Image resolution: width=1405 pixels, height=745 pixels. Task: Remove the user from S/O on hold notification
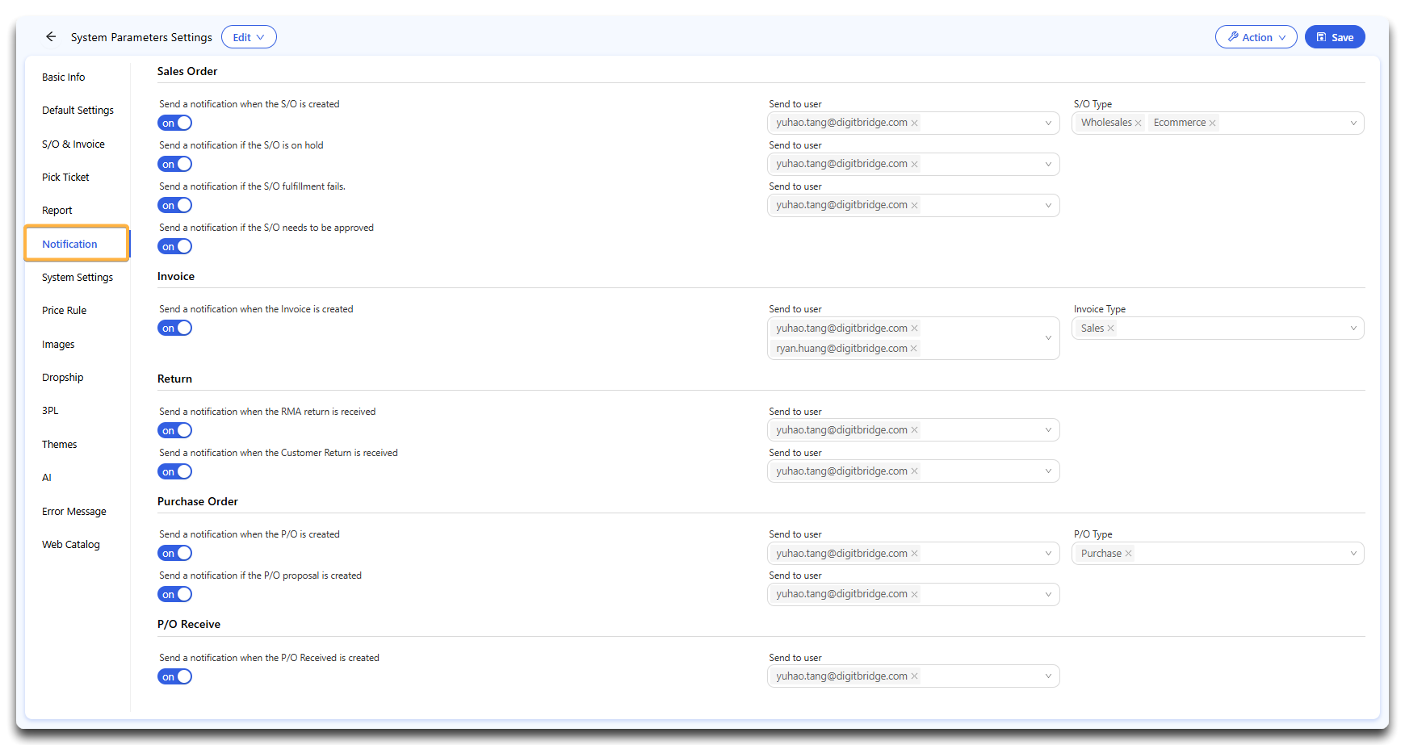pos(914,164)
